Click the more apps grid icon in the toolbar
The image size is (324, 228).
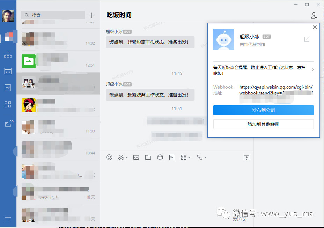pos(184,158)
